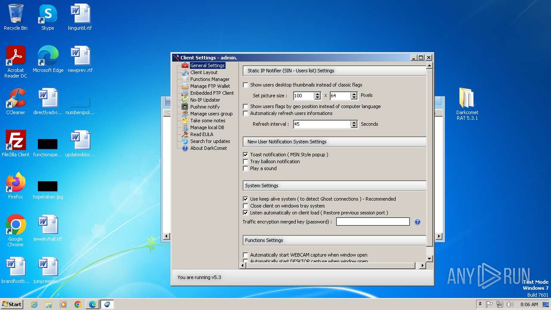Screen dimensions: 551x310
Task: Open Darkcomet RAT 5.3.1 folder
Action: [467, 104]
